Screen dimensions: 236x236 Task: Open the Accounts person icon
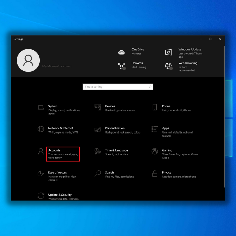41,151
